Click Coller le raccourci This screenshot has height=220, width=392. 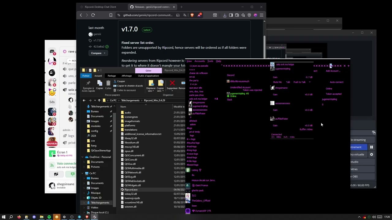pos(125,90)
